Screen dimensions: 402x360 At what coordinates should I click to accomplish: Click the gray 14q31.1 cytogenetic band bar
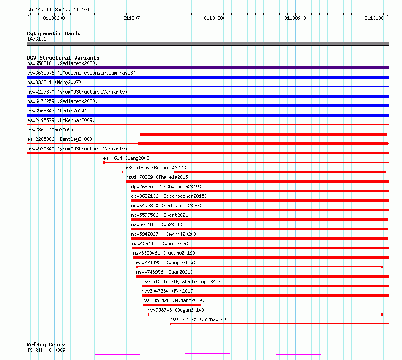click(x=208, y=44)
